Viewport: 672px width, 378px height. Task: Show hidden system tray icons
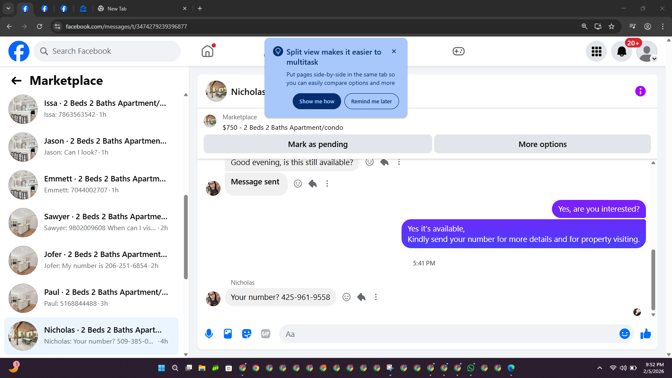point(600,368)
